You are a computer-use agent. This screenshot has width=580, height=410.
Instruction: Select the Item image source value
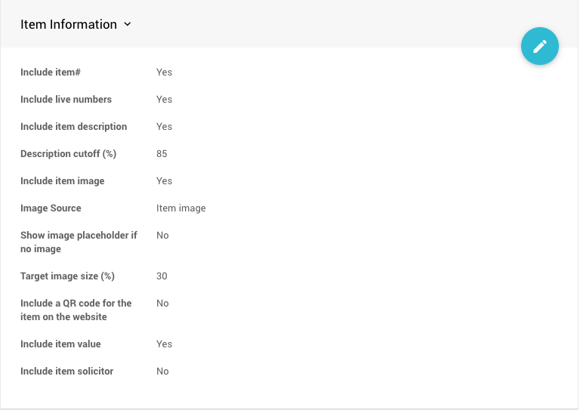(180, 208)
